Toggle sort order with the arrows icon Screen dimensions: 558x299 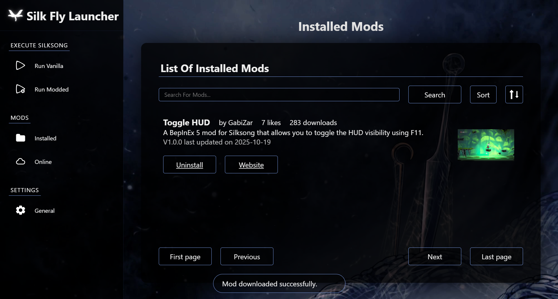(x=514, y=94)
